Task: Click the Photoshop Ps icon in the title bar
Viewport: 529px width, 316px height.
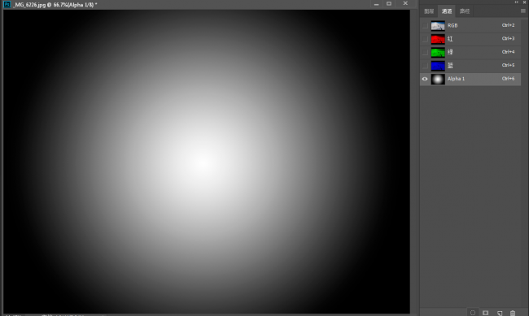Action: point(7,4)
